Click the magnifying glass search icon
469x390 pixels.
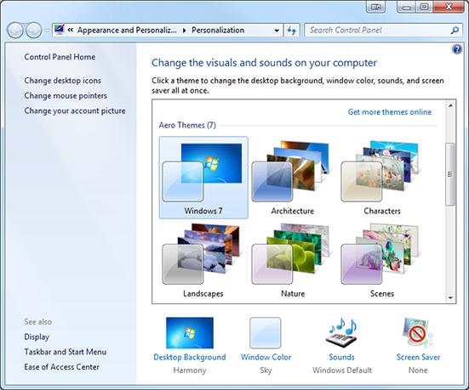455,30
